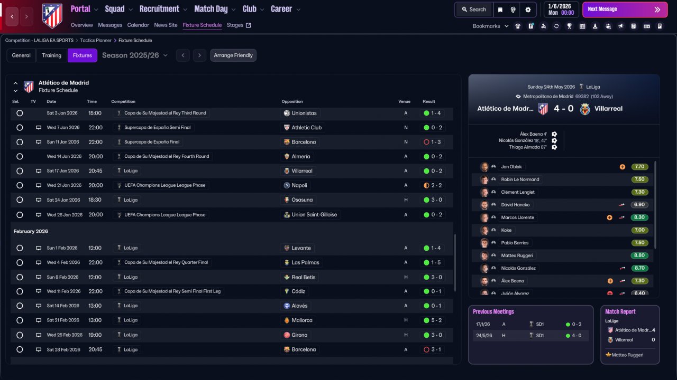Open the settings gear icon
Image resolution: width=677 pixels, height=380 pixels.
(528, 9)
